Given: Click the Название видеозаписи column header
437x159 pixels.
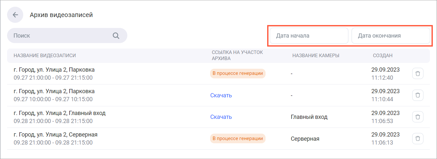Looking at the screenshot, I should click(x=45, y=56).
